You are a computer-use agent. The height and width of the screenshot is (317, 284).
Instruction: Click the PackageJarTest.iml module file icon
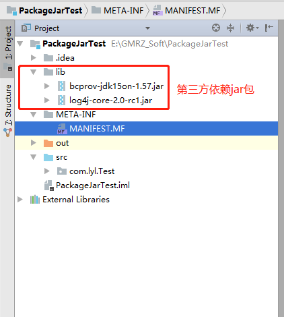pos(48,185)
